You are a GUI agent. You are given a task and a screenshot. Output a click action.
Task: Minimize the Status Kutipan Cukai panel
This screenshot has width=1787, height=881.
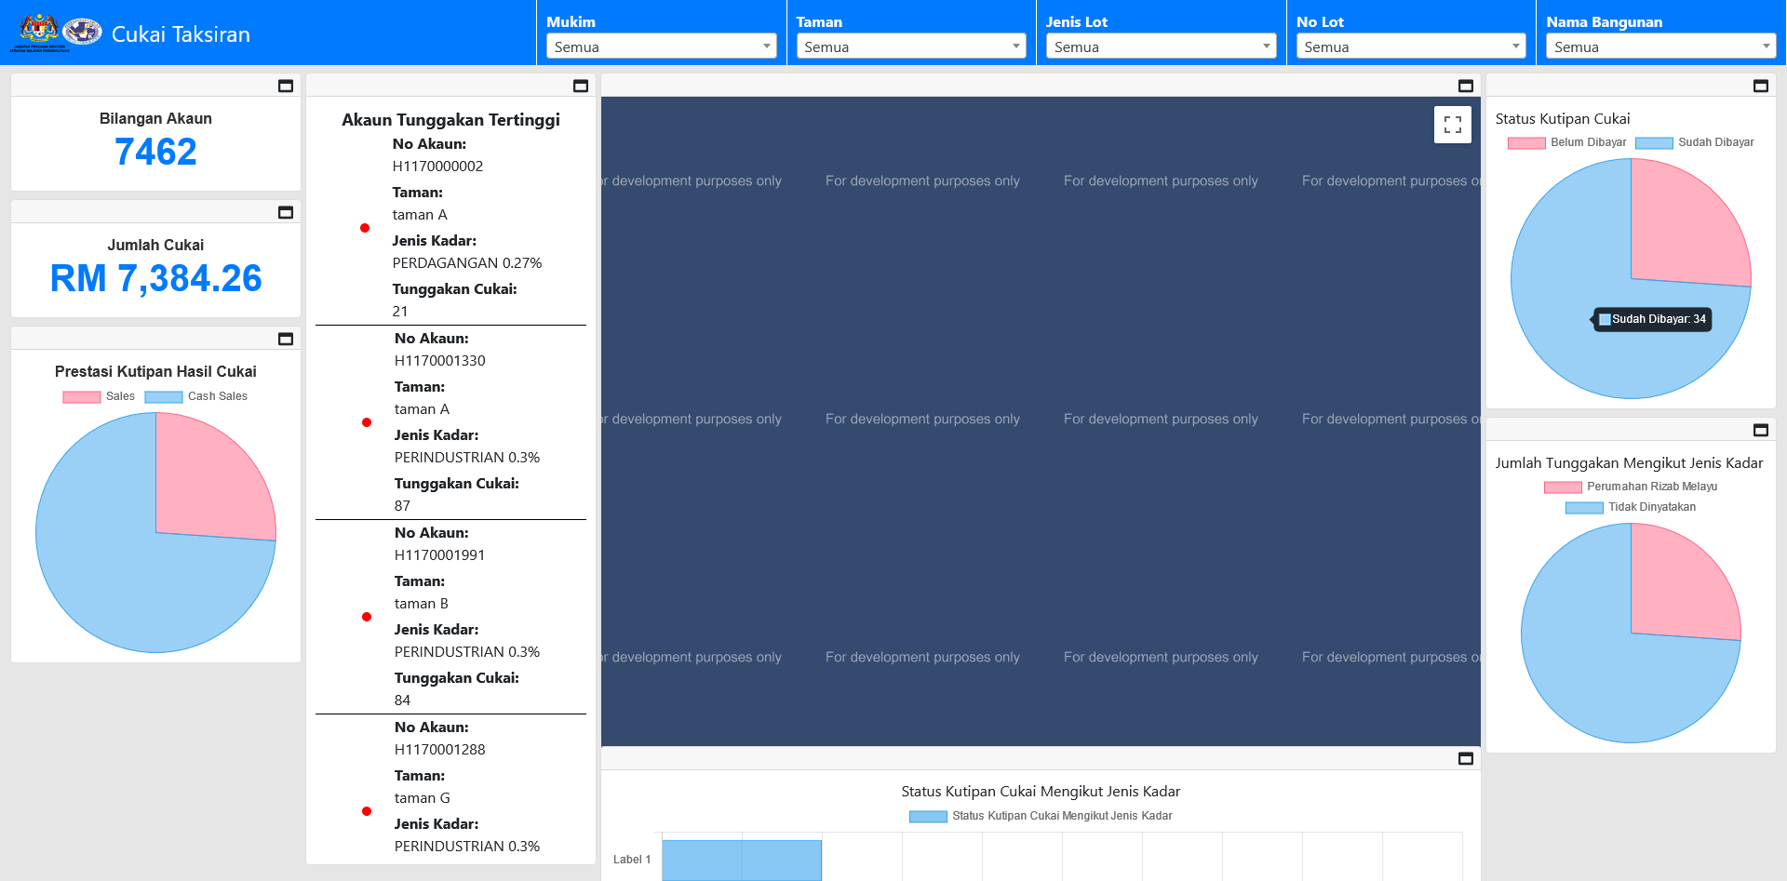click(1761, 86)
